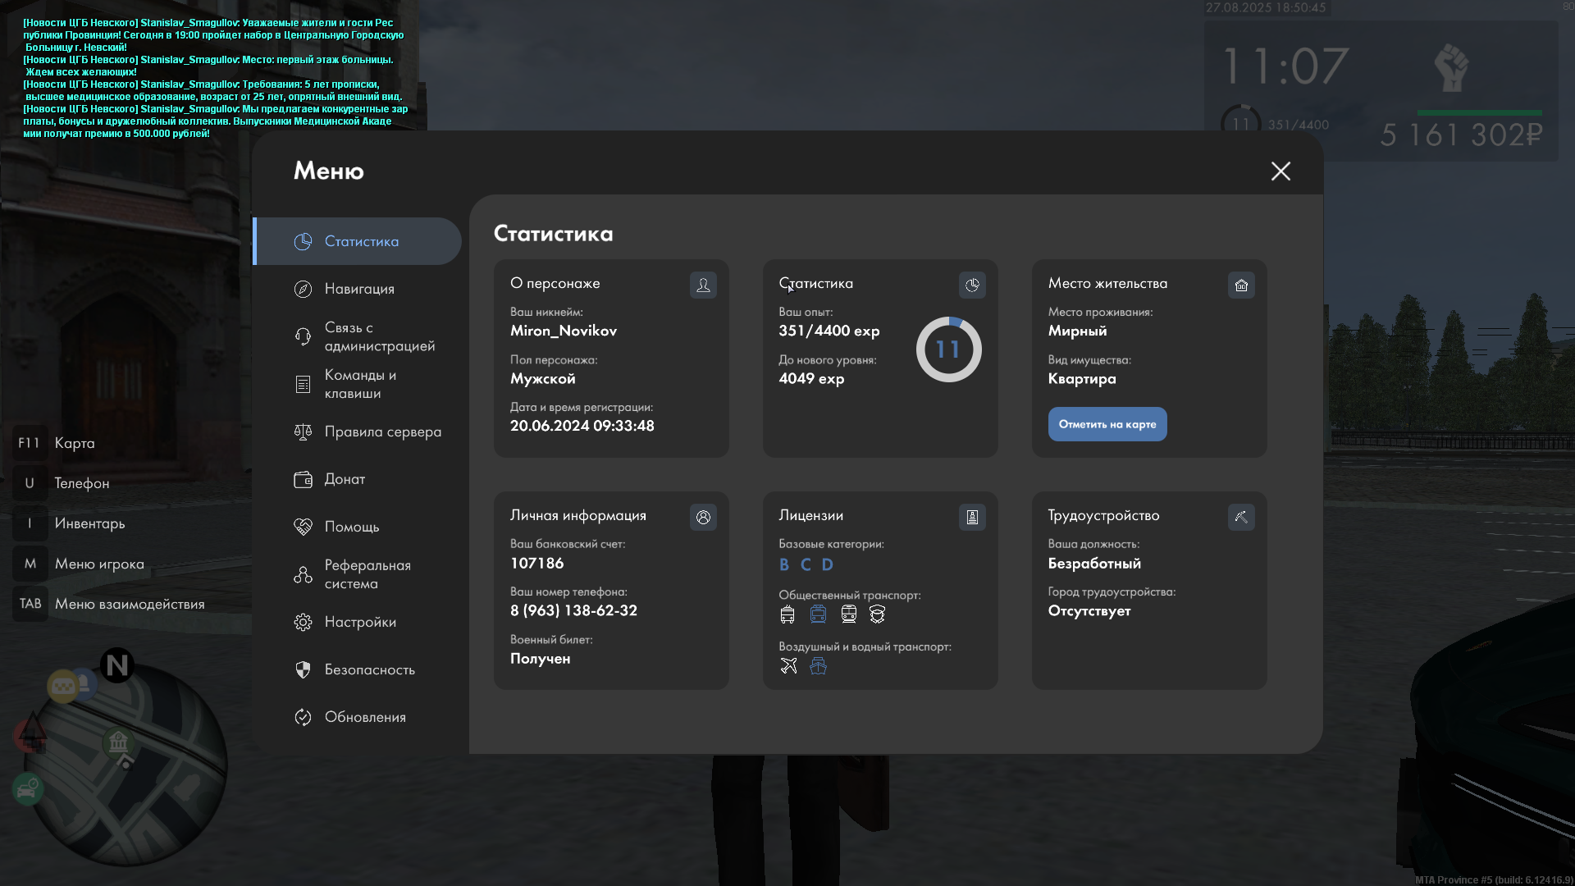Close the Меню window with X
Viewport: 1575px width, 886px height.
coord(1281,171)
